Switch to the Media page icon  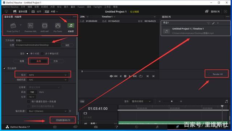(x=55, y=127)
